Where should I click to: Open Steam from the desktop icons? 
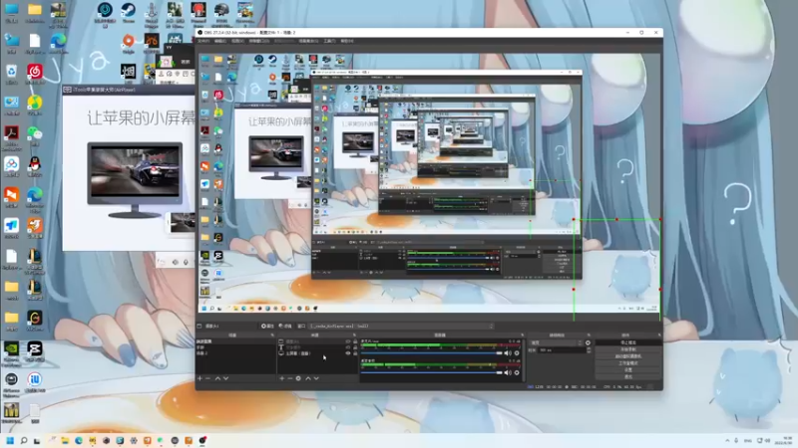point(129,12)
